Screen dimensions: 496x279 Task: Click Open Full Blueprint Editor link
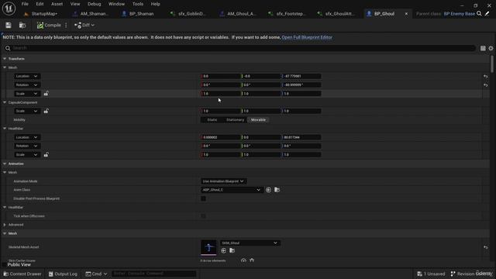click(x=307, y=37)
